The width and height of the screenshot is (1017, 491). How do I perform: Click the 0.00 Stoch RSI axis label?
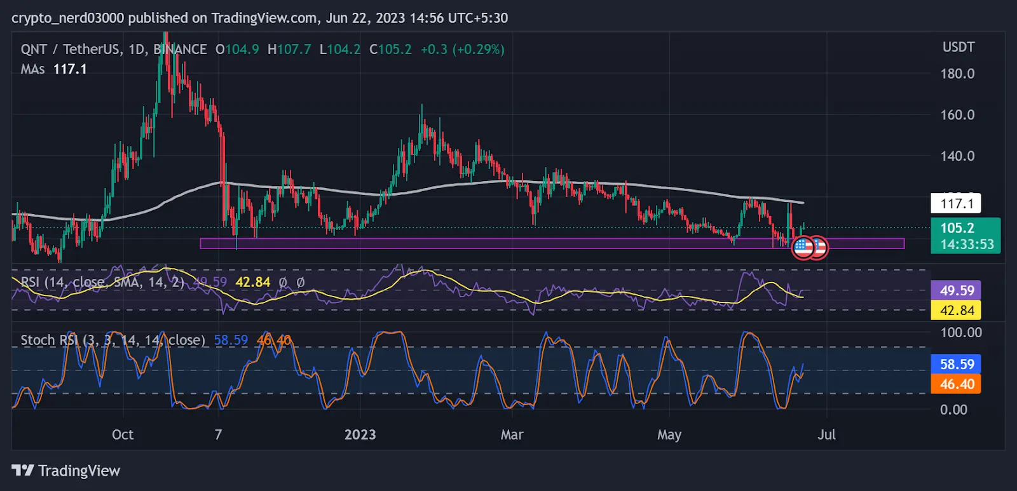953,410
